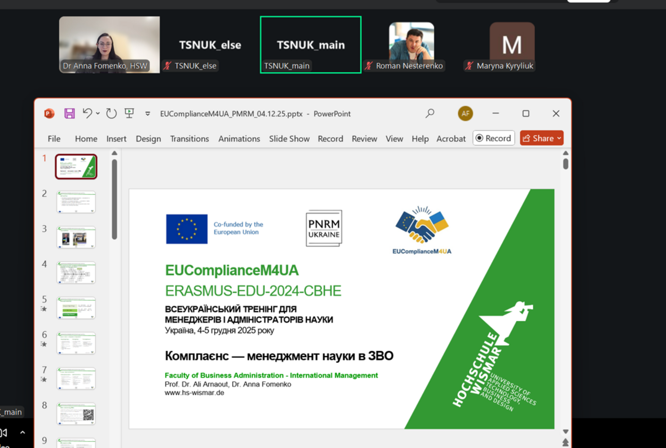
Task: Start presentation from beginning icon
Action: (129, 113)
